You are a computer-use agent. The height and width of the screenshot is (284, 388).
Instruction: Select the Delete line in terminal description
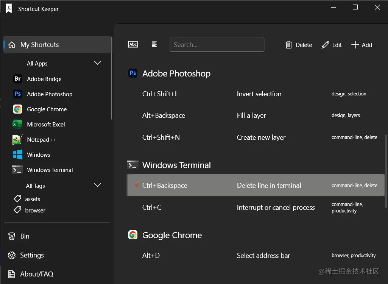point(269,185)
